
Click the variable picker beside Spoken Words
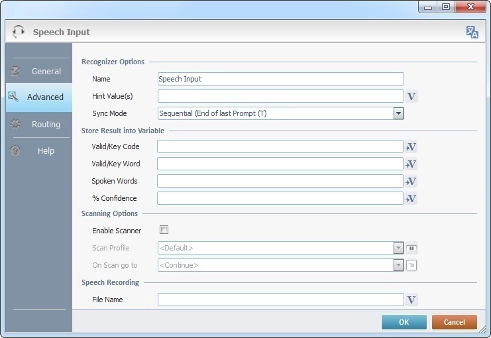pos(411,182)
